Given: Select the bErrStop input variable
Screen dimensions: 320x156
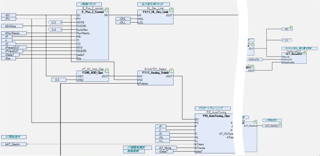Looking at the screenshot, I should coord(12,26).
